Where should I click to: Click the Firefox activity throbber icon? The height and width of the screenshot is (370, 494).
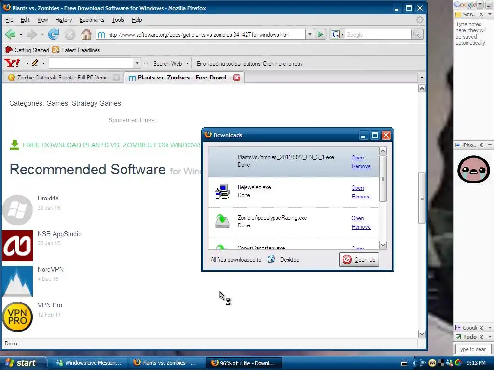click(x=419, y=20)
